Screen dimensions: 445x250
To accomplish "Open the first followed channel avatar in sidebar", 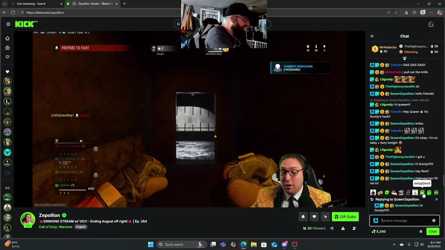I will click(7, 81).
